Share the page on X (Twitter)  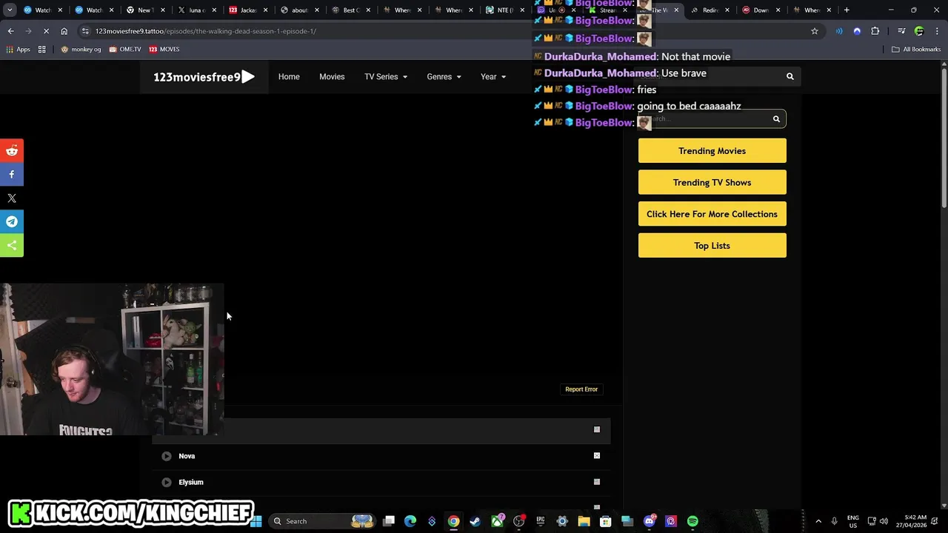12,198
